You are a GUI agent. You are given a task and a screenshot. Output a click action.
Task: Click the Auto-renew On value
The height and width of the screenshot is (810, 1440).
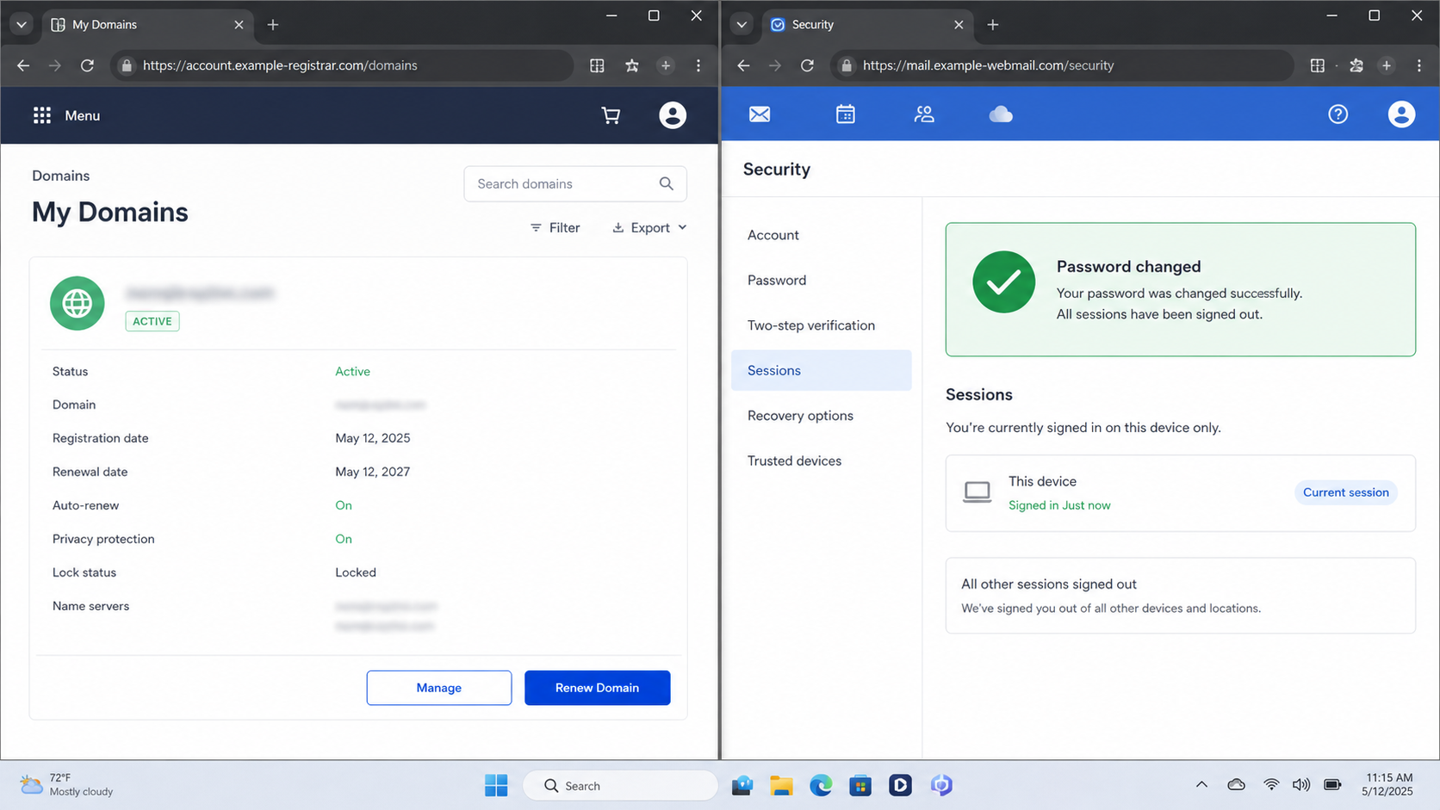344,505
